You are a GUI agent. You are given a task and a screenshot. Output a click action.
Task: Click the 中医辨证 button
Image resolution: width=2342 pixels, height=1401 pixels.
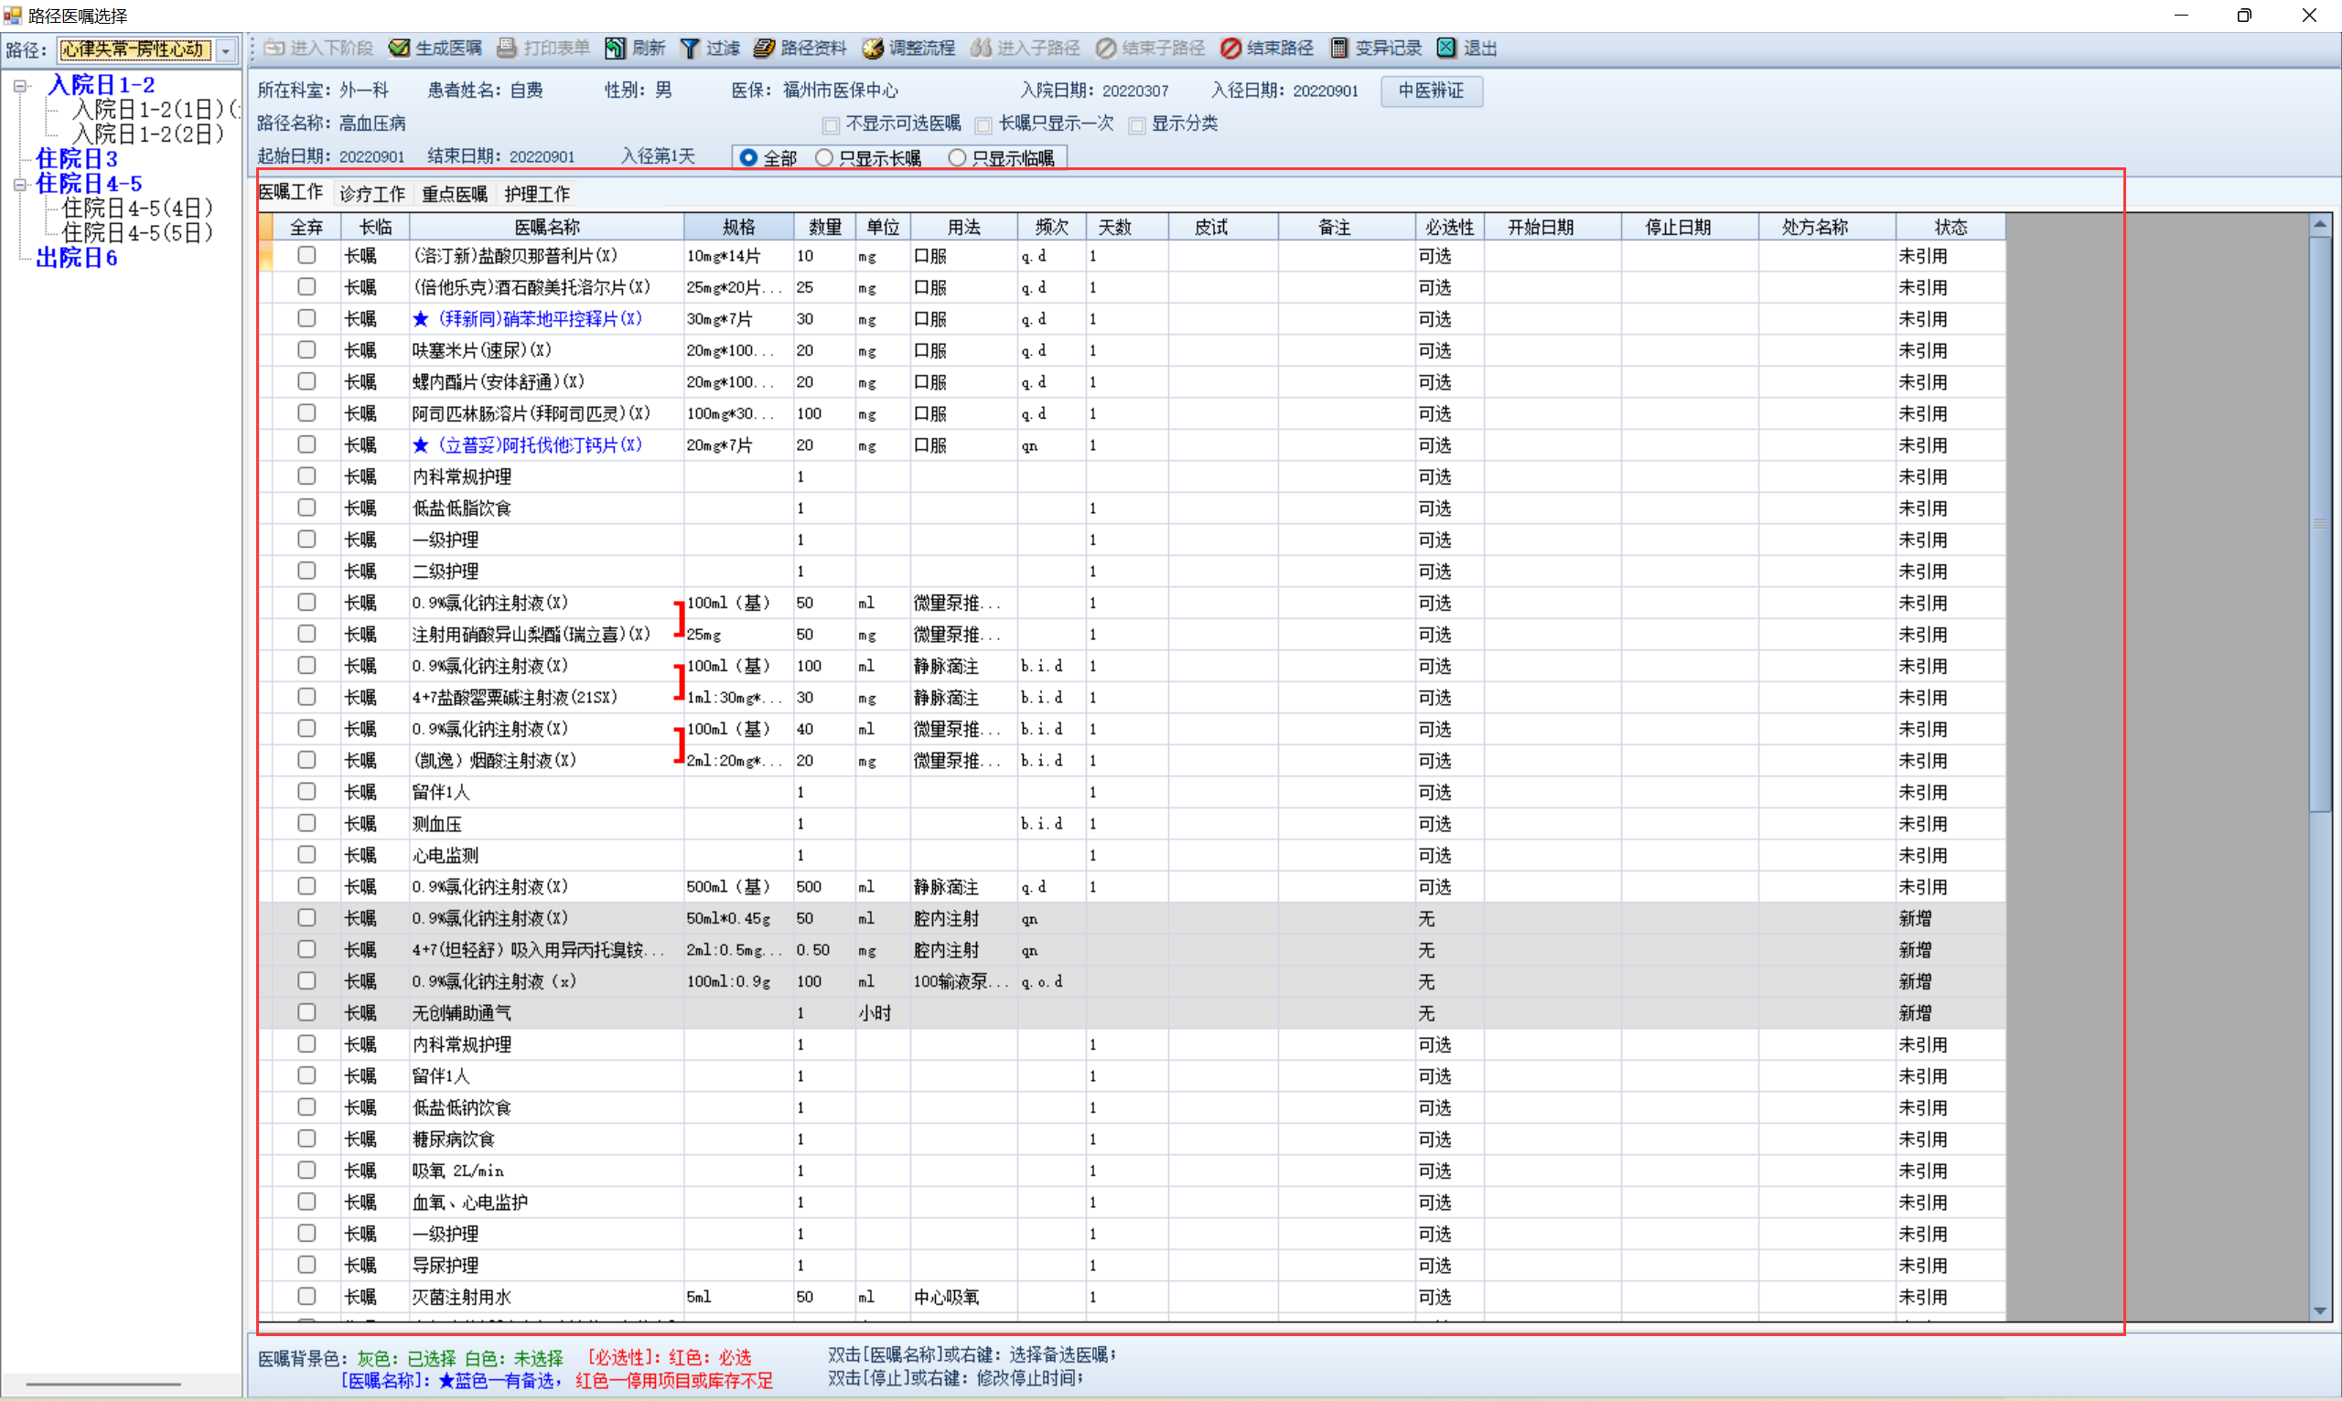click(x=1431, y=91)
